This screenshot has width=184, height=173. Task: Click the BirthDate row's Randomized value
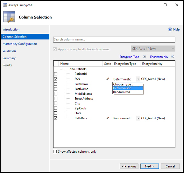point(122,118)
